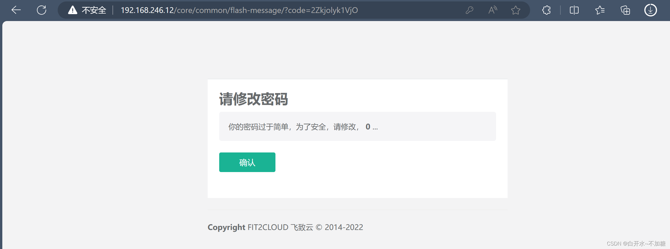Viewport: 670px width, 249px height.
Task: Click FIT2CLOUD 飞致云 footer text
Action: click(x=280, y=227)
